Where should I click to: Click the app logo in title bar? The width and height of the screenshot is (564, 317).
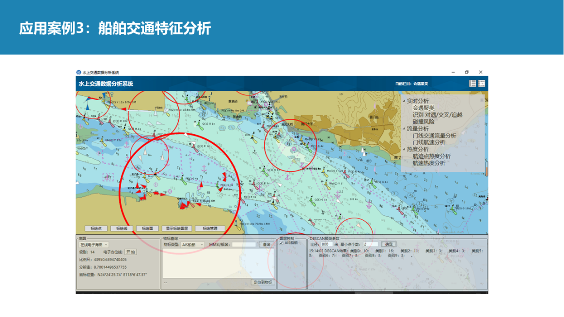(x=78, y=73)
